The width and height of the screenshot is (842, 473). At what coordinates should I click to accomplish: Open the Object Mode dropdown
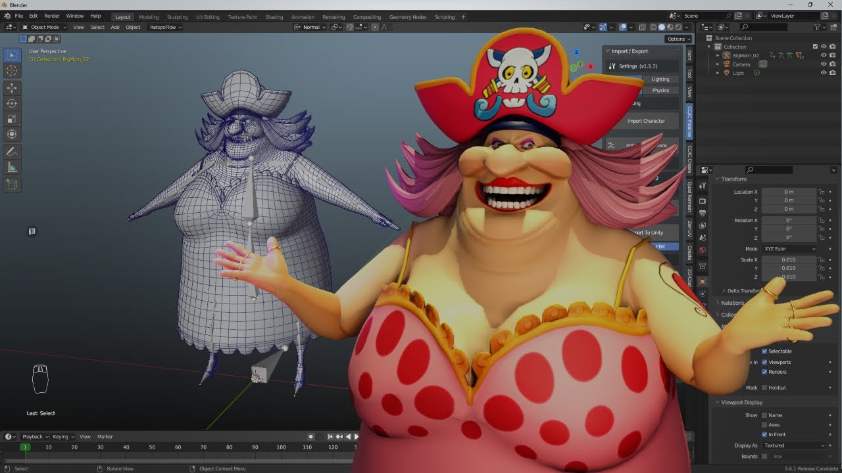point(44,27)
